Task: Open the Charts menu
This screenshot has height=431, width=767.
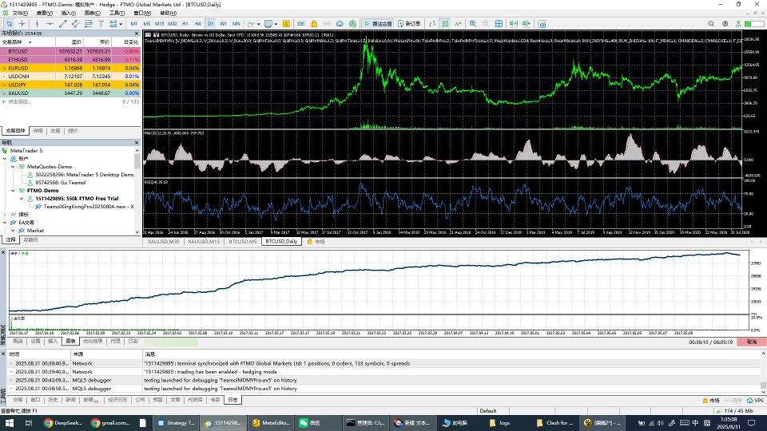Action: click(x=93, y=14)
